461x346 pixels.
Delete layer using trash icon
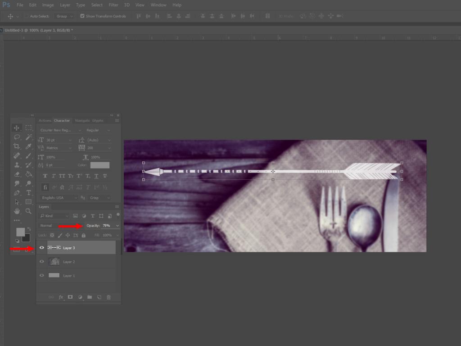tap(108, 297)
